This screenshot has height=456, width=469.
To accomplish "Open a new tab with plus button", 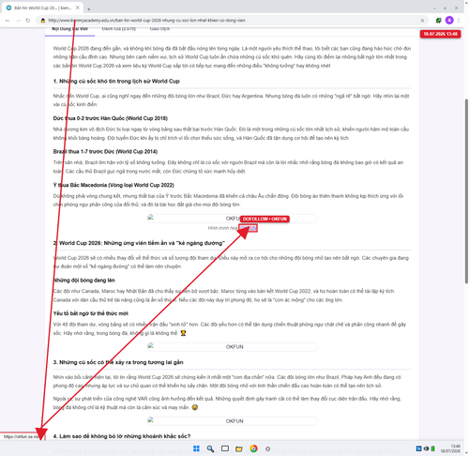I will pos(89,9).
